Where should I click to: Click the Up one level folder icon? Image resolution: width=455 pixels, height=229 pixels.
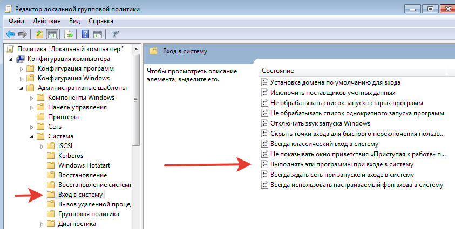(39, 34)
